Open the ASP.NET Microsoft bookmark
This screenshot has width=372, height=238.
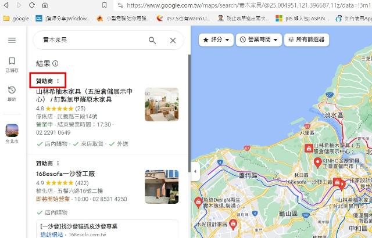pyautogui.click(x=302, y=19)
